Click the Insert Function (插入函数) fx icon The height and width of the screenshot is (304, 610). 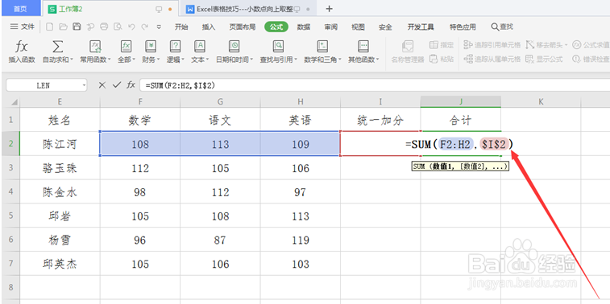[x=22, y=47]
